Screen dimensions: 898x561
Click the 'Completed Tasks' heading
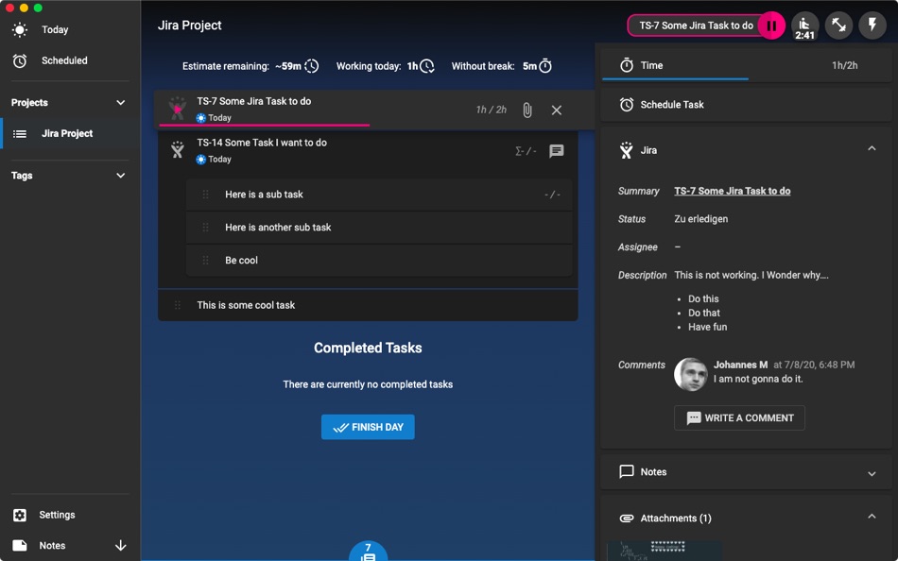click(368, 348)
